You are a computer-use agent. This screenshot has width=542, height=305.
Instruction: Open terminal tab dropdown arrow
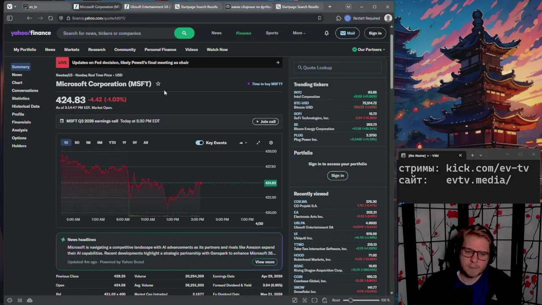click(481, 155)
